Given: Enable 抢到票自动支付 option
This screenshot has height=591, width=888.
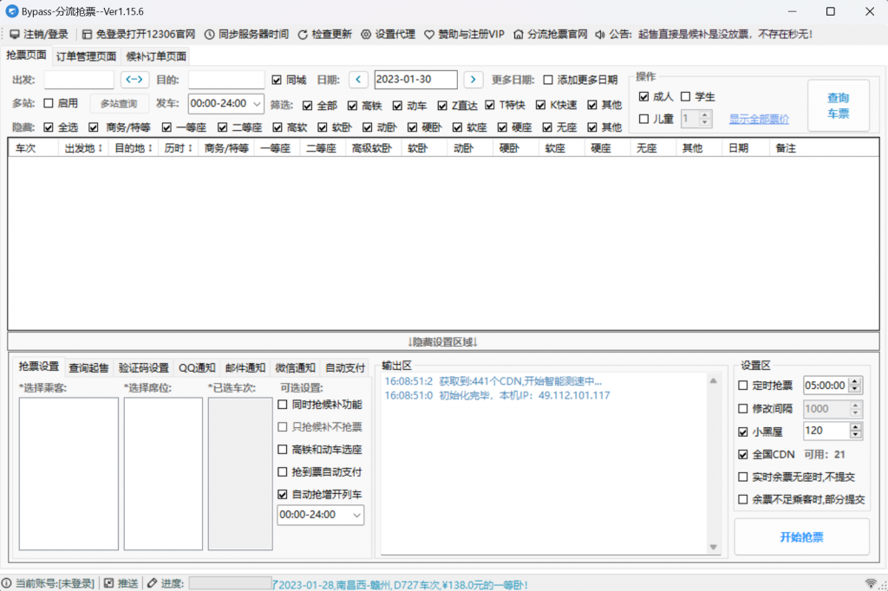Looking at the screenshot, I should (x=283, y=471).
